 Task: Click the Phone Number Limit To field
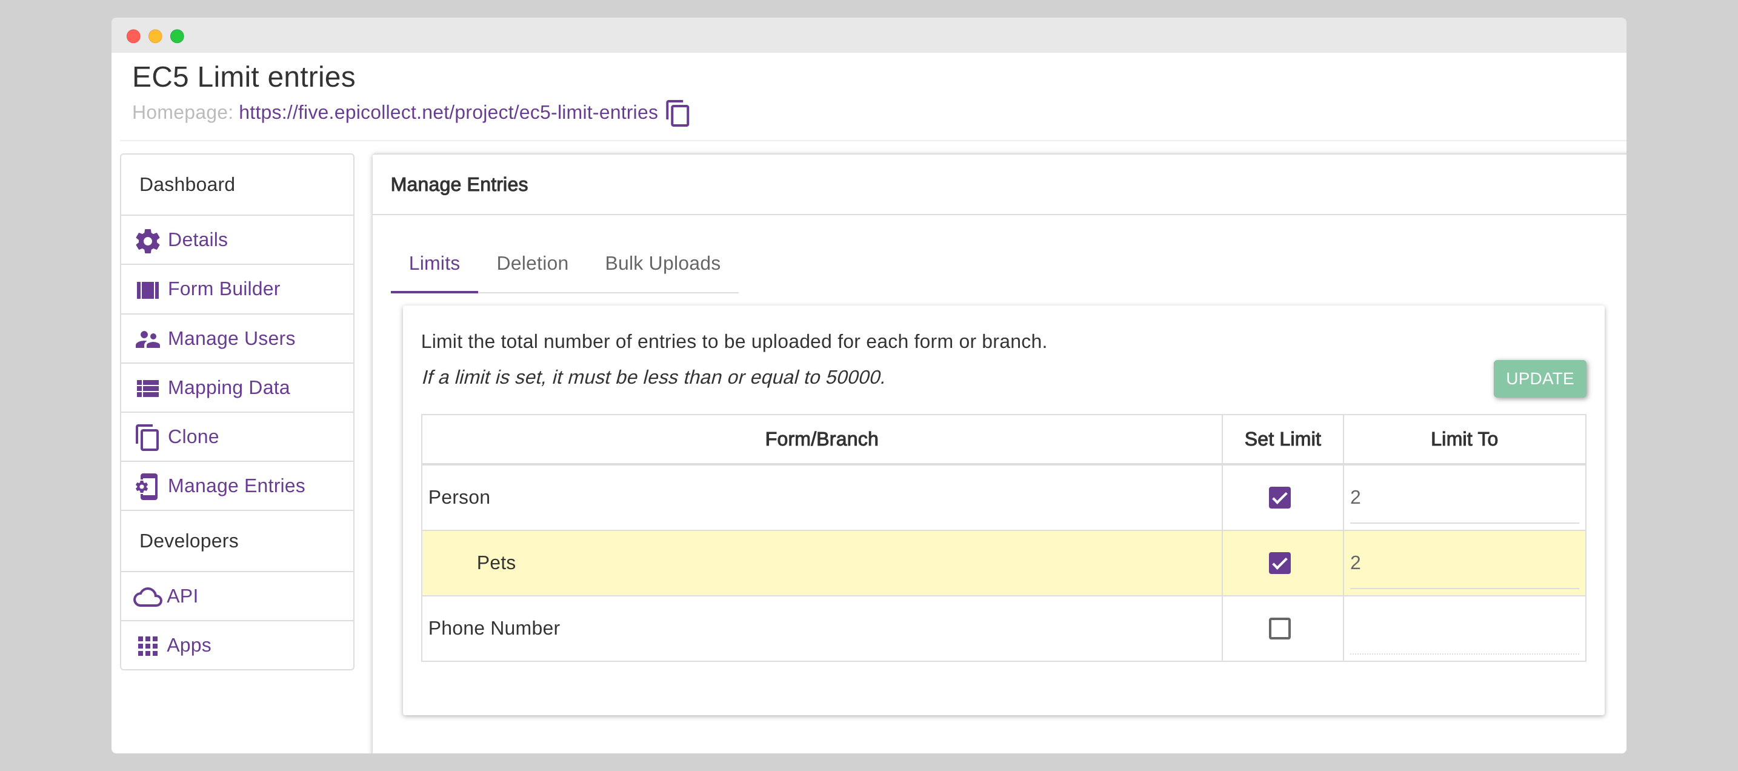(1463, 630)
